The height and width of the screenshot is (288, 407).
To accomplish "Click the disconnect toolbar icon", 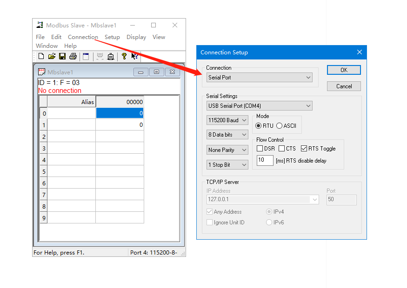I will [x=111, y=56].
